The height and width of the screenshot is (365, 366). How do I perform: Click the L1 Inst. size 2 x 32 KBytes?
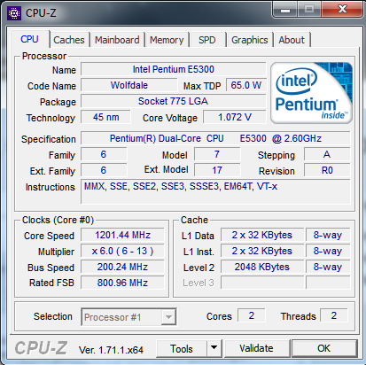(262, 251)
